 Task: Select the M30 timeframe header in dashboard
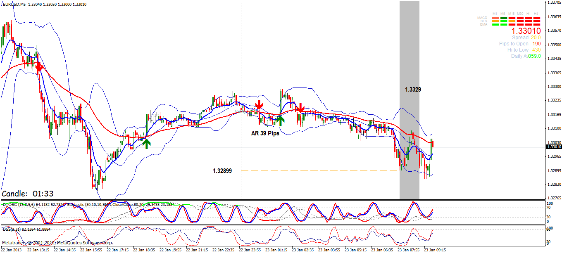pos(520,13)
